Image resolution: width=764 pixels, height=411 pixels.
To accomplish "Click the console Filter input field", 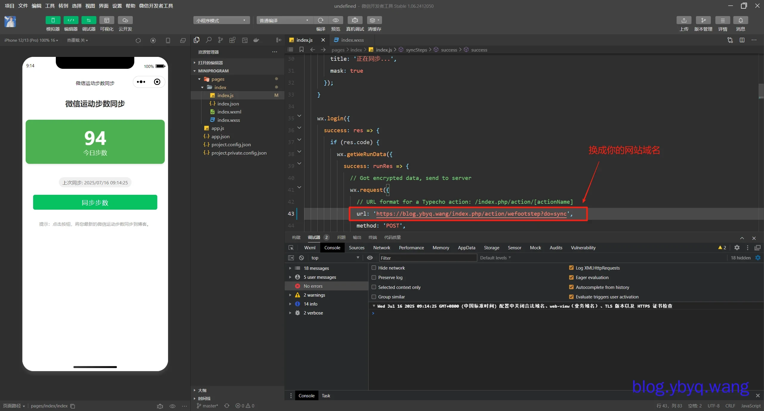I will click(428, 258).
